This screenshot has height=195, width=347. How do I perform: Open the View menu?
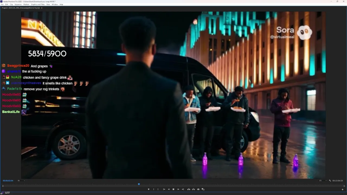pos(48,4)
